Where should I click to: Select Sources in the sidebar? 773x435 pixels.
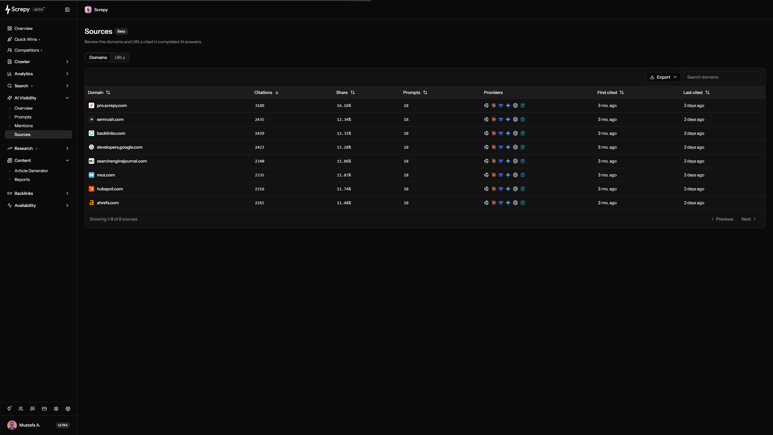tap(38, 134)
